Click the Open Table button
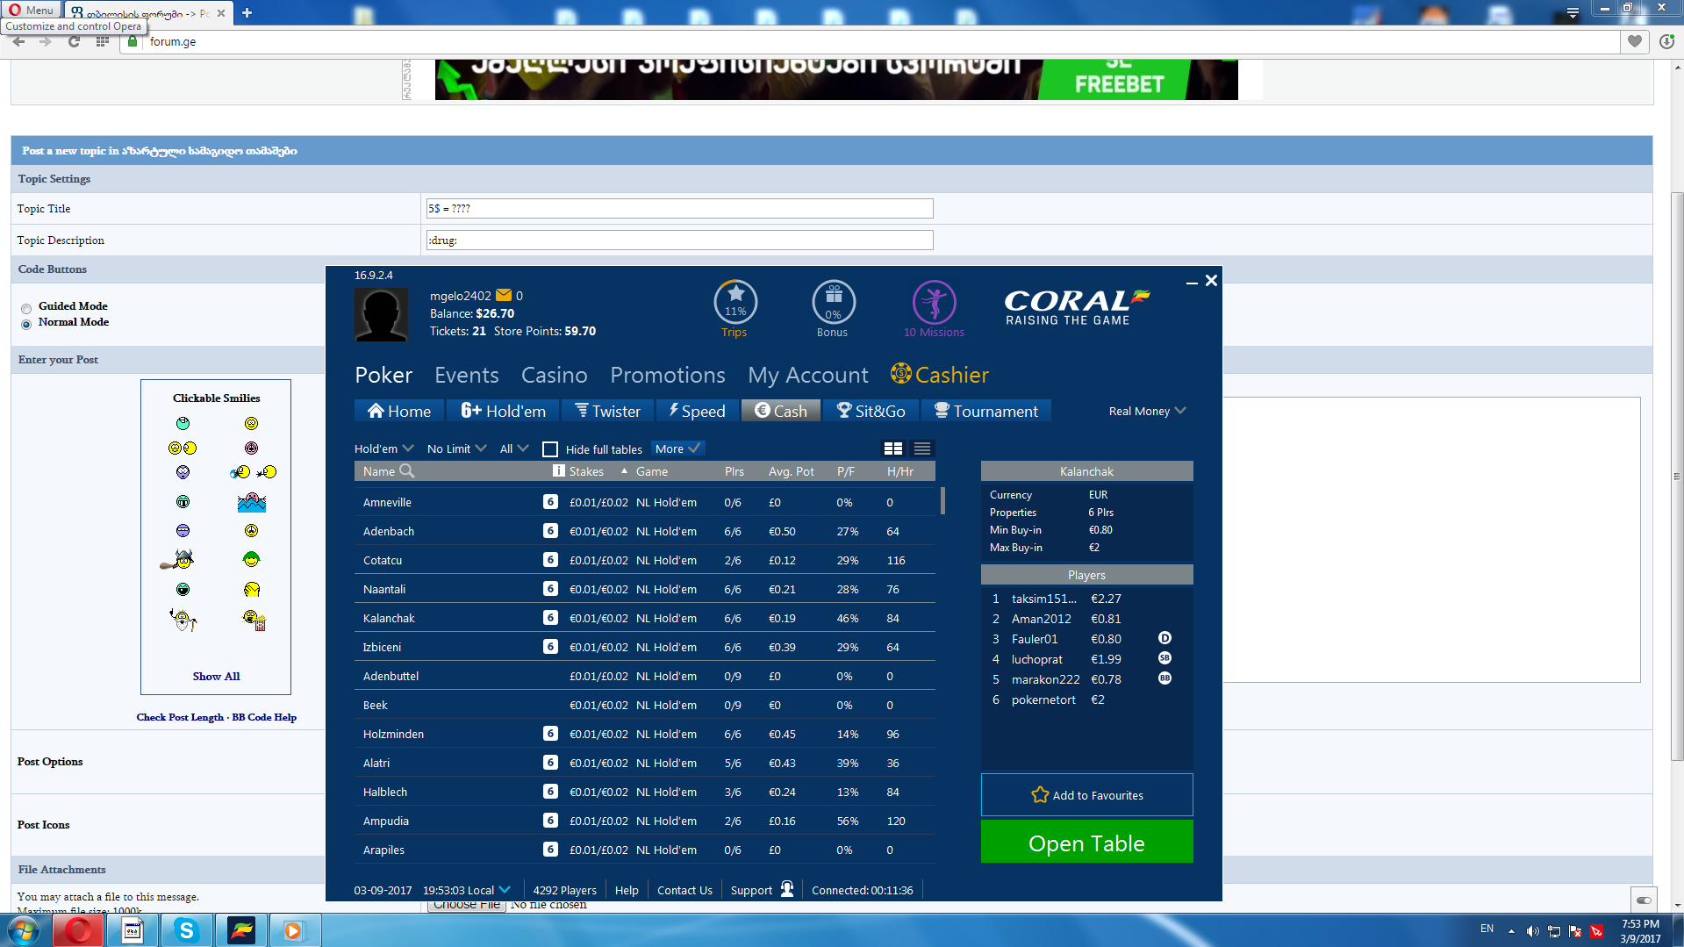 (1086, 843)
